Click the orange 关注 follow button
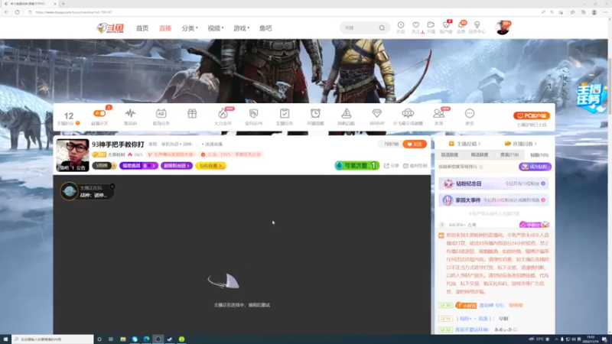Viewport: 612px width, 344px height. pos(415,144)
